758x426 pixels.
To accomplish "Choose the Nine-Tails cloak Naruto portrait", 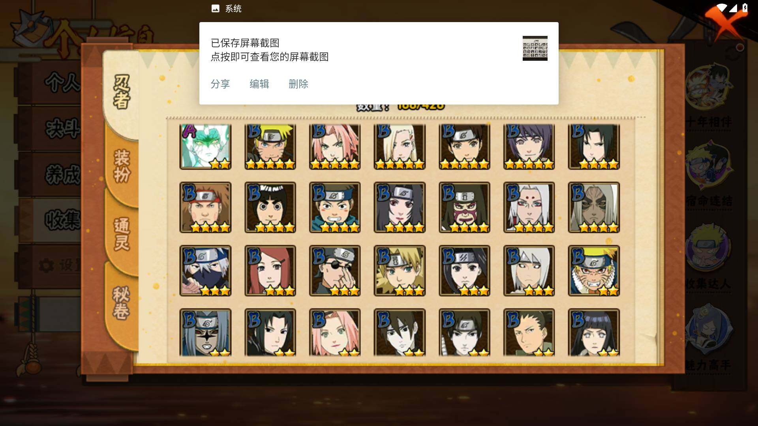I will click(x=594, y=271).
